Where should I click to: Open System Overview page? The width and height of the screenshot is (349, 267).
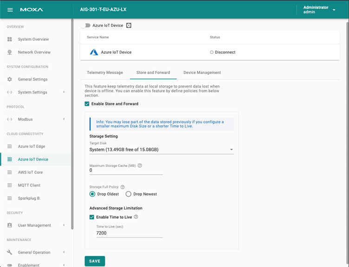(33, 39)
